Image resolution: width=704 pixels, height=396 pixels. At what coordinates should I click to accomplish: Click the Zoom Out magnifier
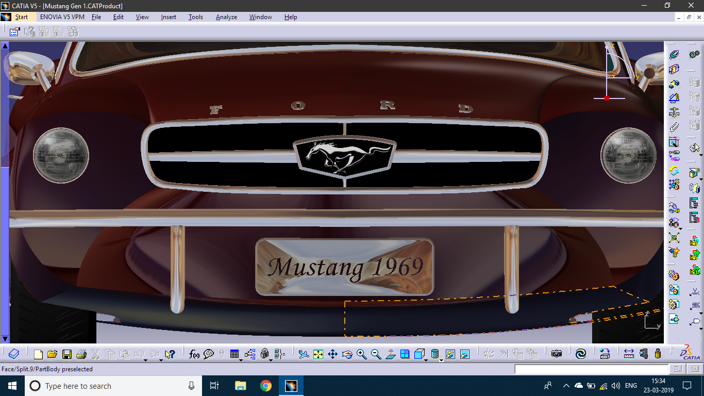pyautogui.click(x=376, y=354)
